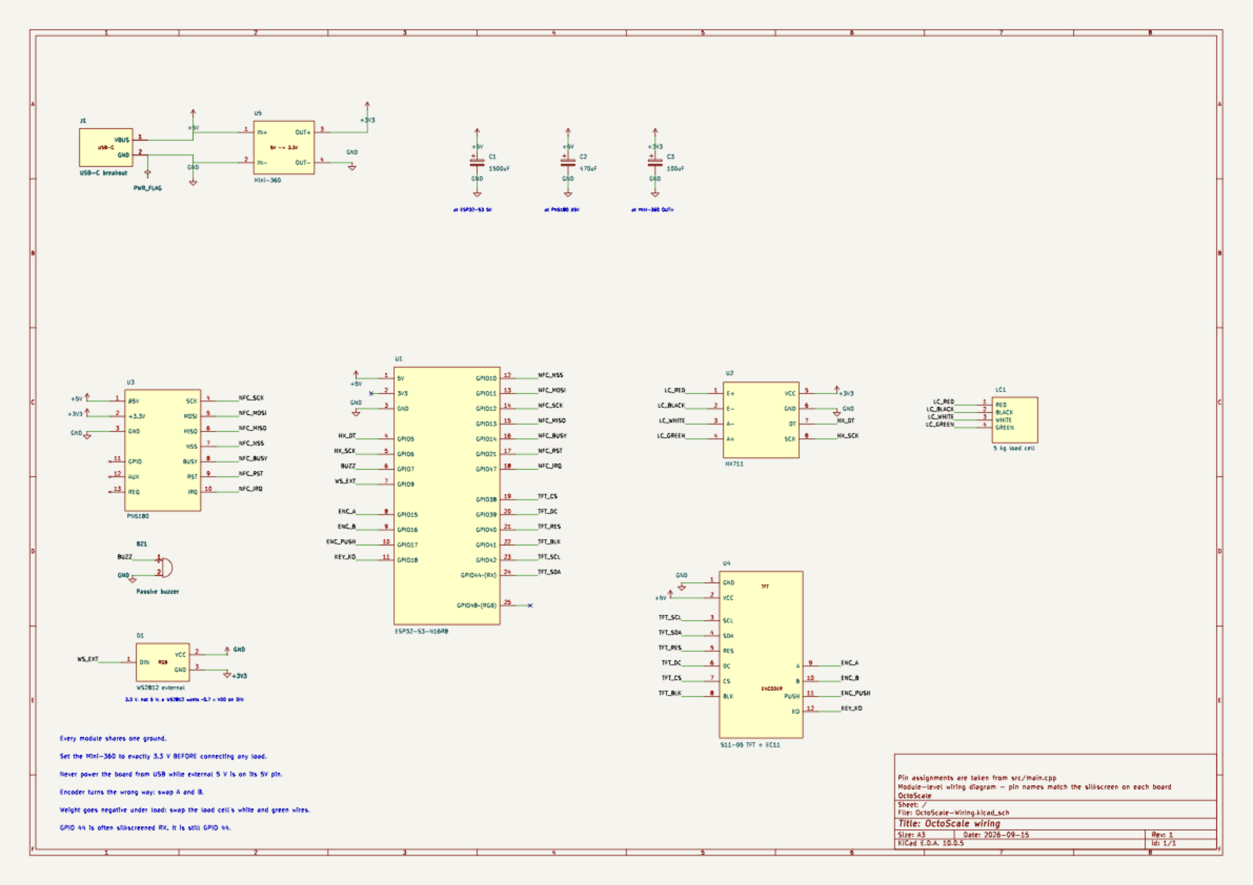Click HX_SCK label on the HX711
1253x885 pixels.
tap(847, 436)
